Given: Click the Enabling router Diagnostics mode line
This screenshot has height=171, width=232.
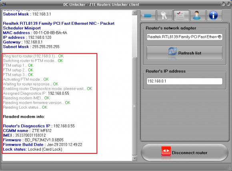Looking at the screenshot, I should pos(48,89).
